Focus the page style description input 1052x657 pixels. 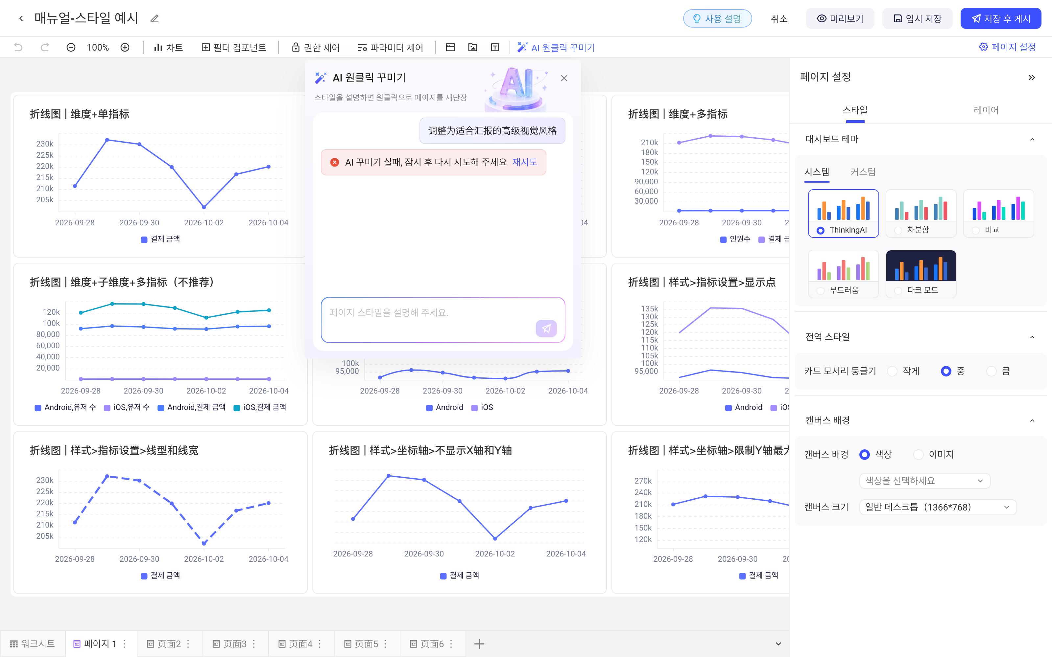443,320
